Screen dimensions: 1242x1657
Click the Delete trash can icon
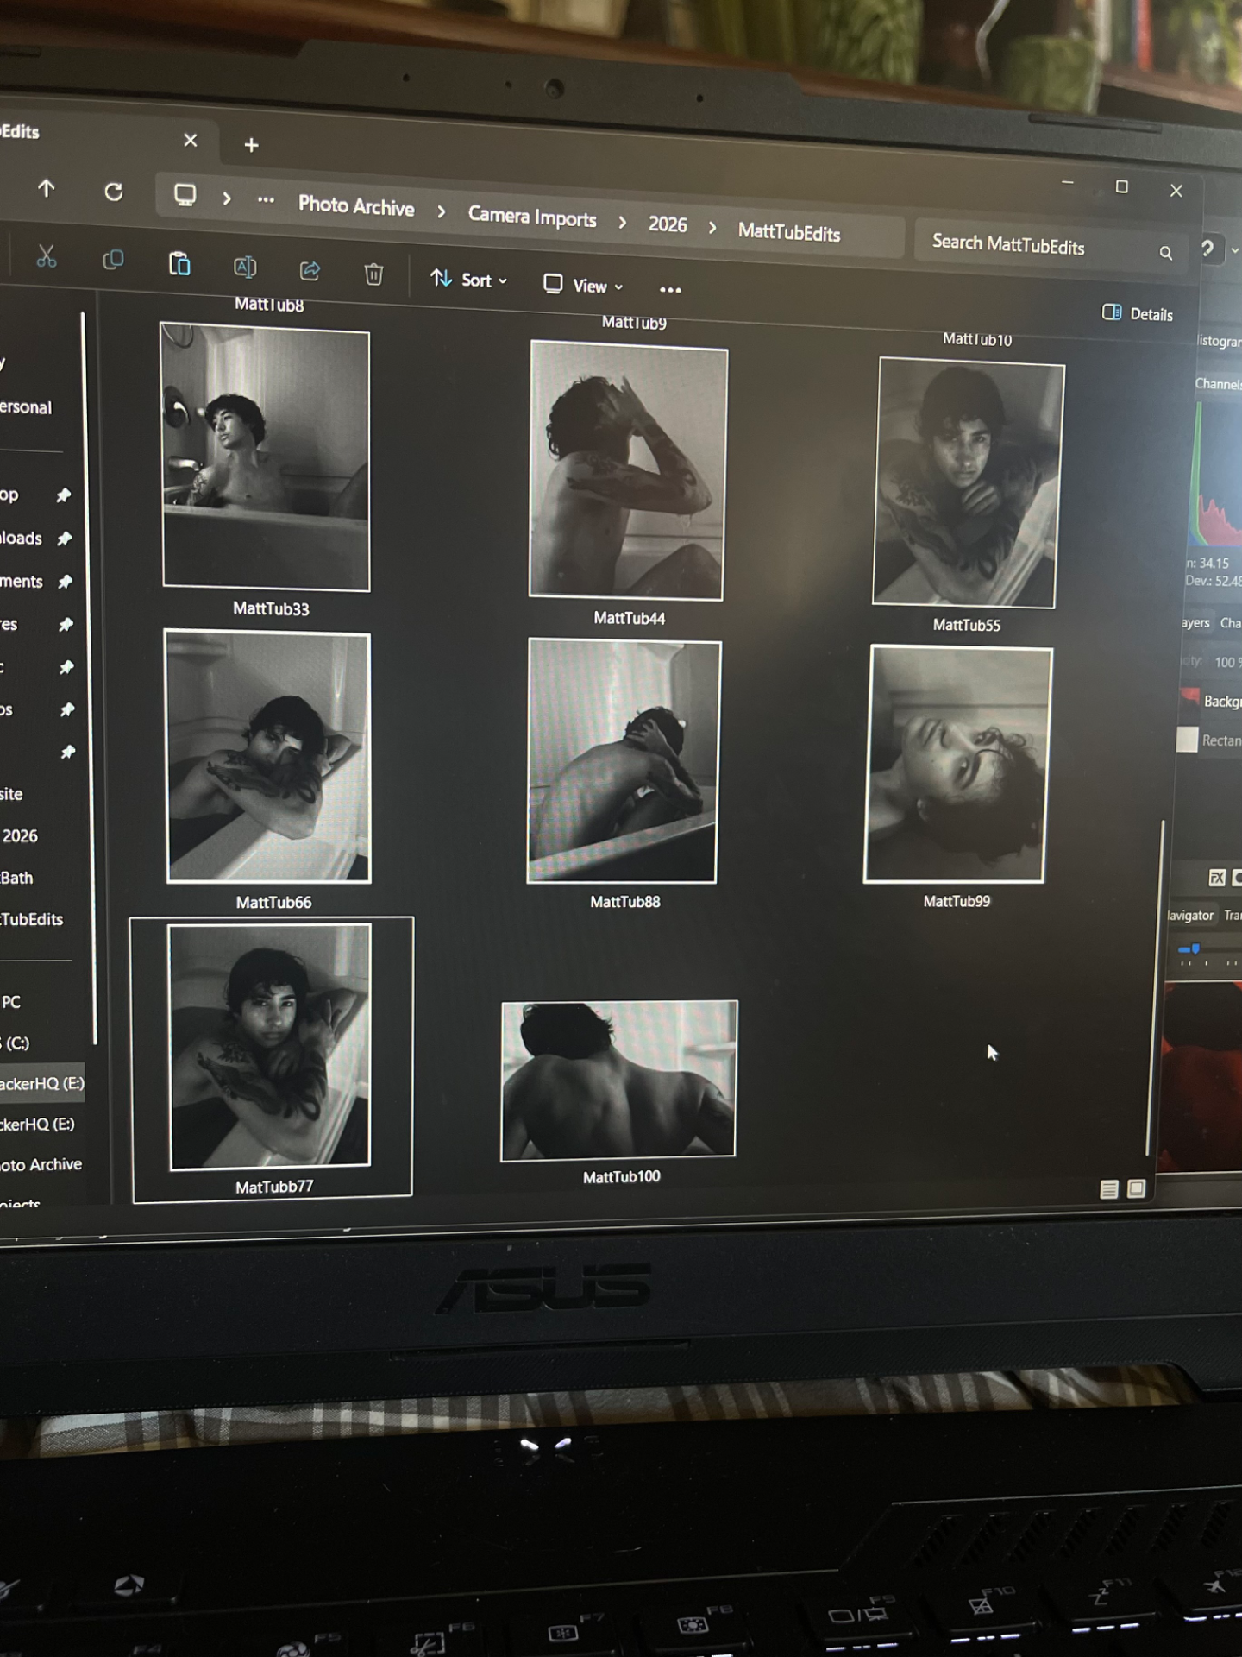click(x=373, y=274)
